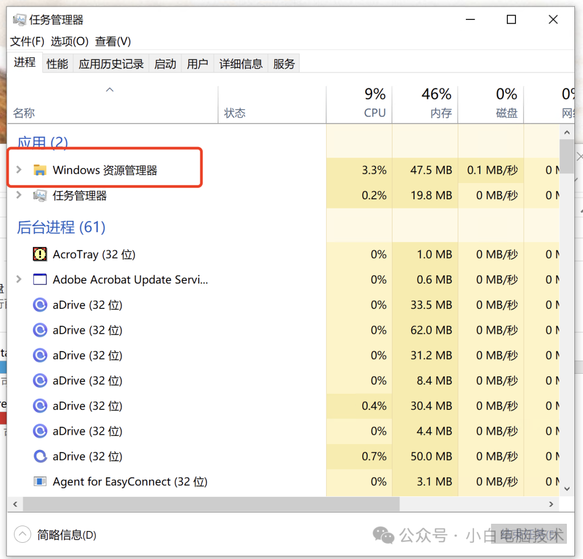Switch to the 详细信息 tab
Screen dimensions: 583x559
241,64
